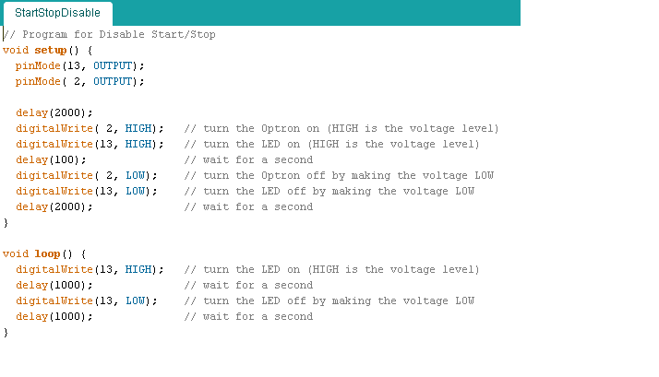659x377 pixels.
Task: Click the last delay(1000) inside loop
Action: pyautogui.click(x=54, y=316)
